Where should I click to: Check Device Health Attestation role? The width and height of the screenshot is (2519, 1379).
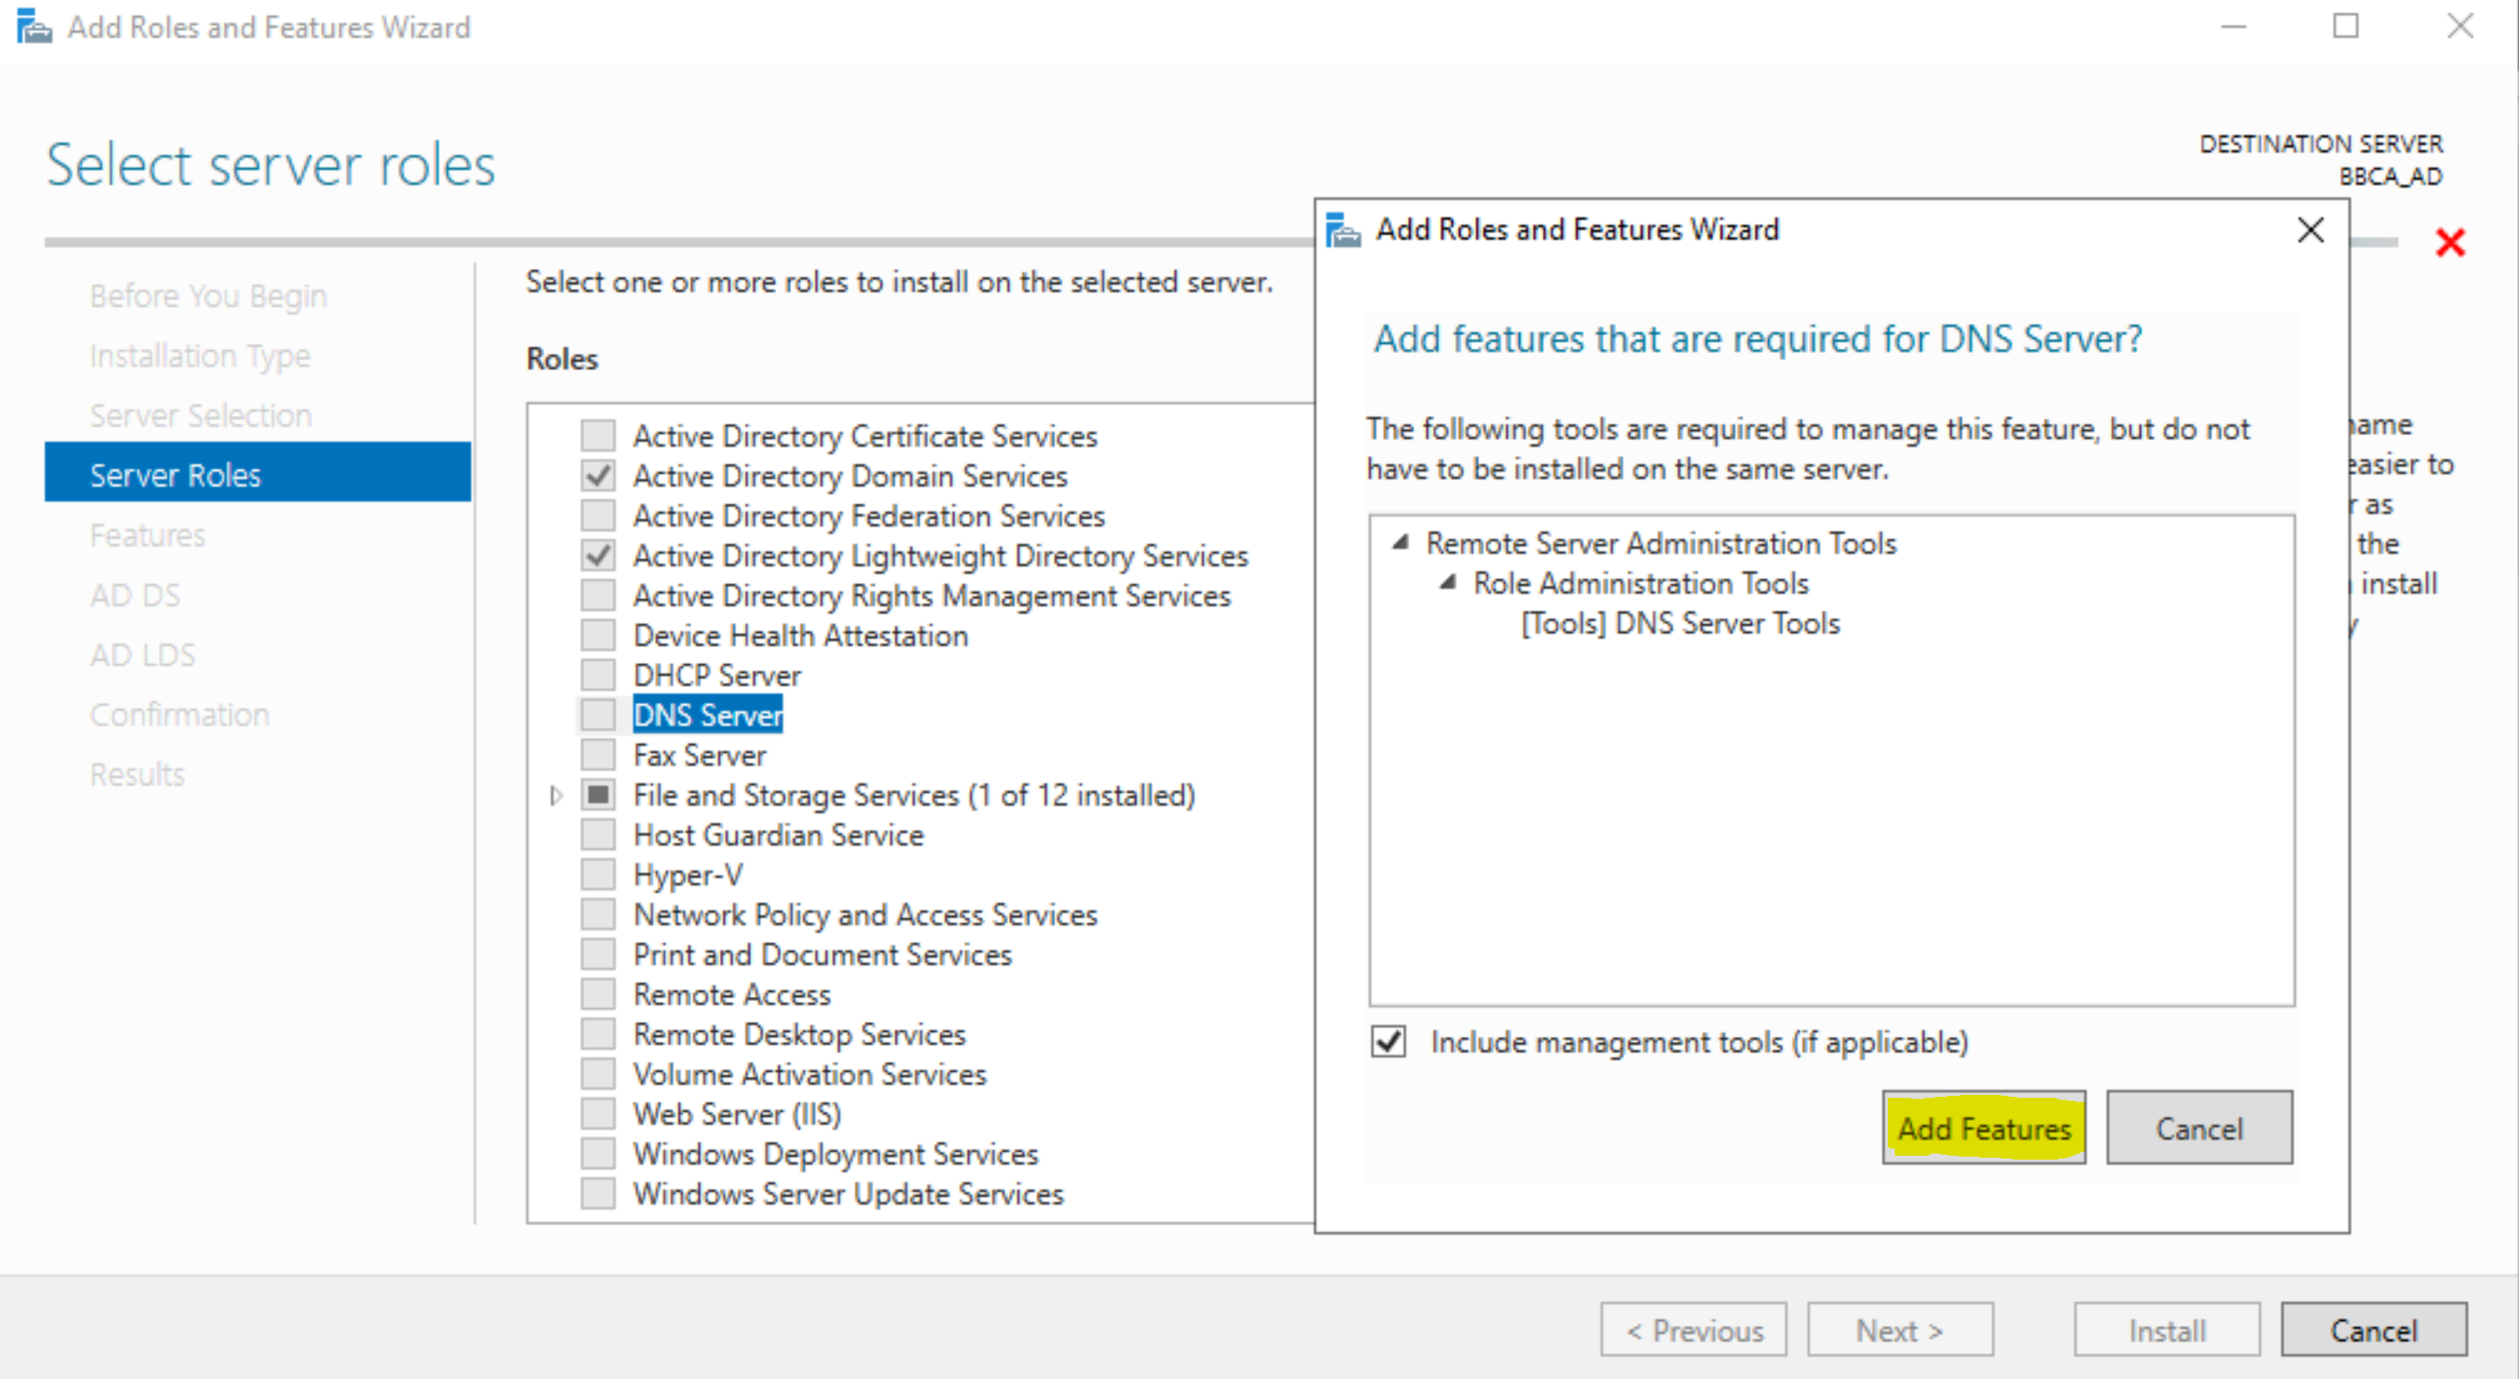(598, 635)
